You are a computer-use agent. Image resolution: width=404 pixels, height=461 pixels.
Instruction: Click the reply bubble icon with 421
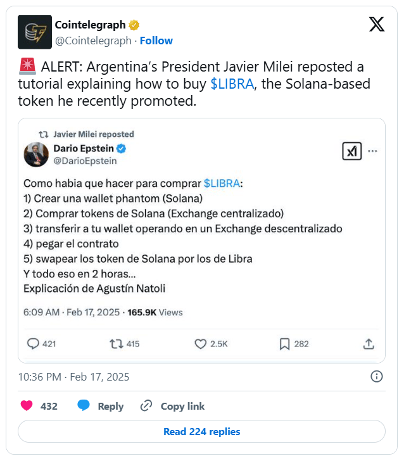click(34, 344)
